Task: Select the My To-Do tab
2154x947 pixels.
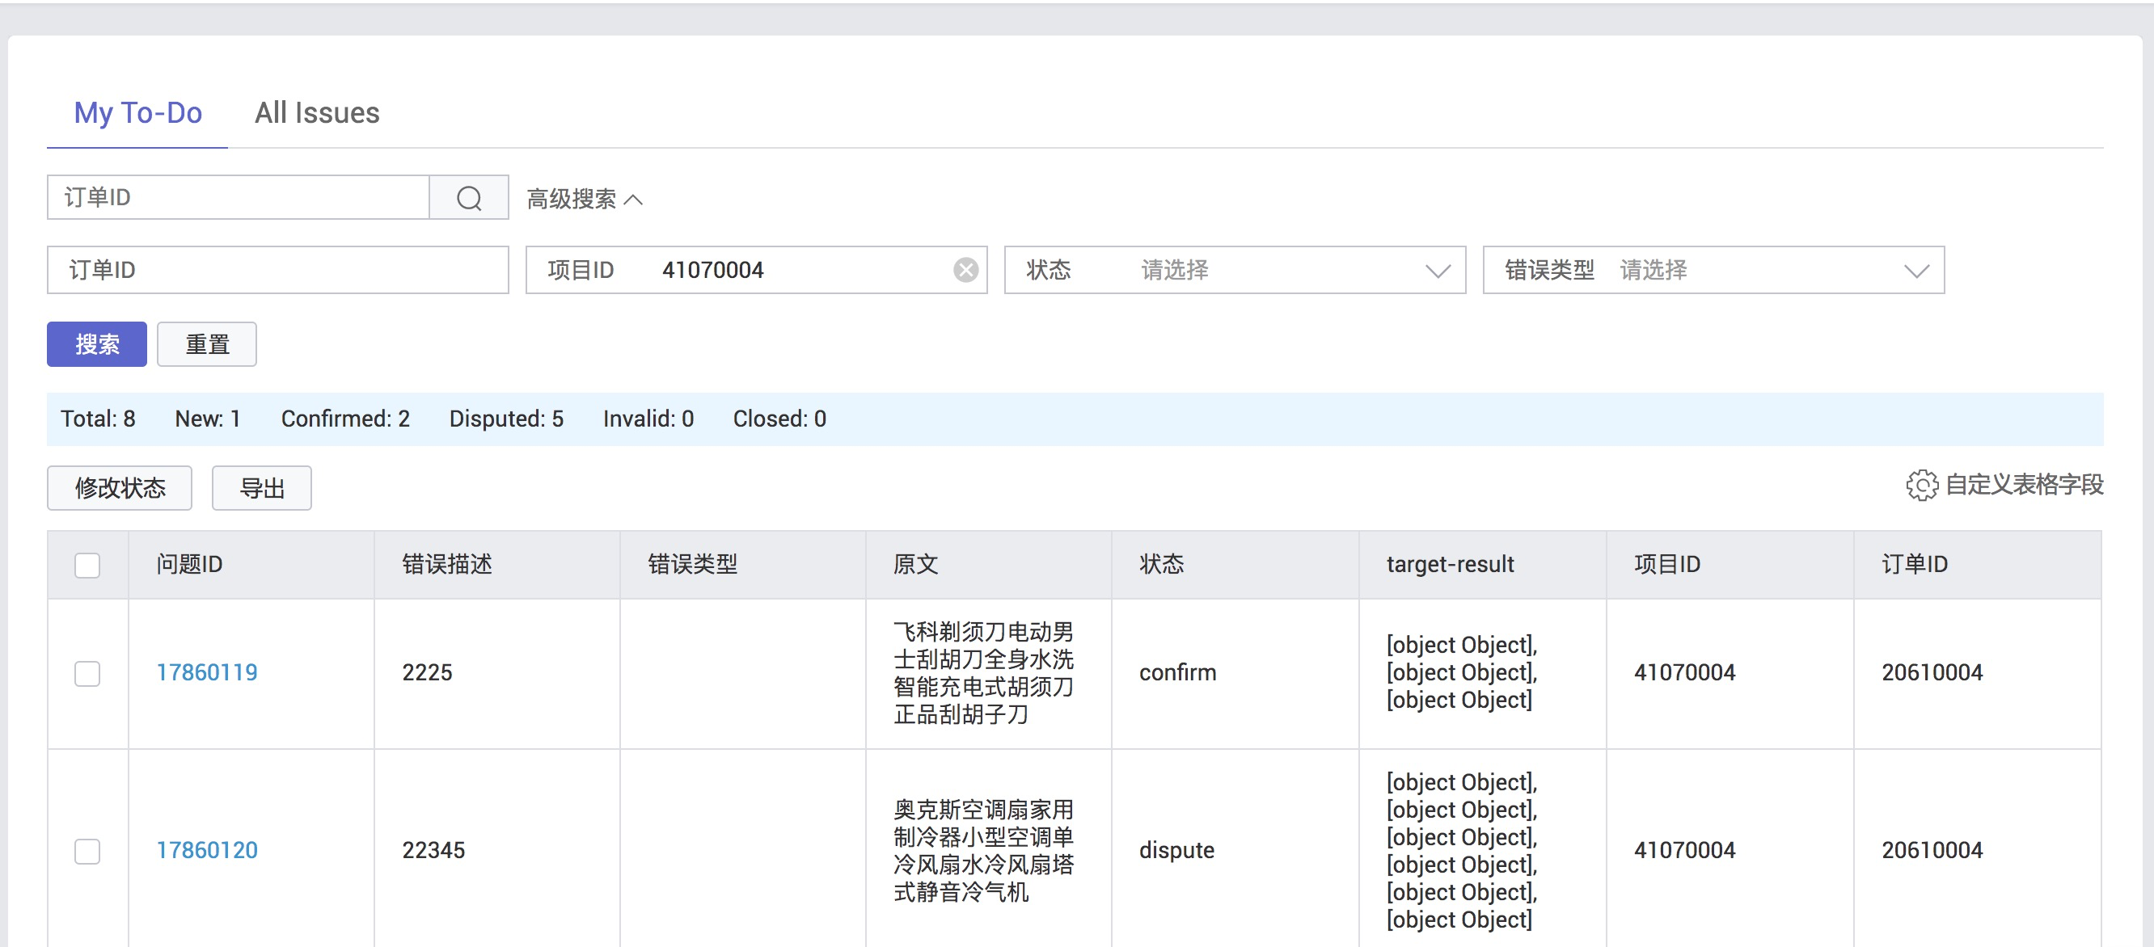Action: pyautogui.click(x=138, y=113)
